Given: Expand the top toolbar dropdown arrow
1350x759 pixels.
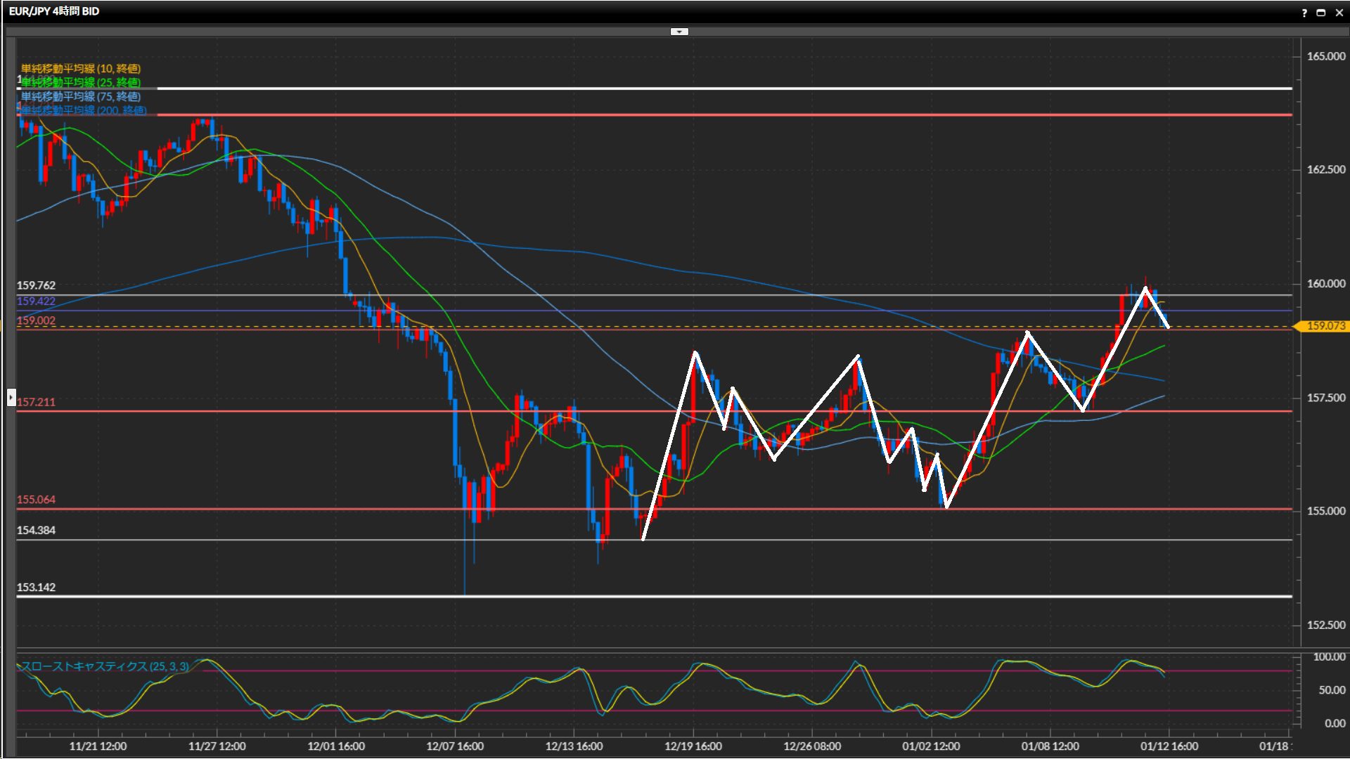Looking at the screenshot, I should click(679, 32).
